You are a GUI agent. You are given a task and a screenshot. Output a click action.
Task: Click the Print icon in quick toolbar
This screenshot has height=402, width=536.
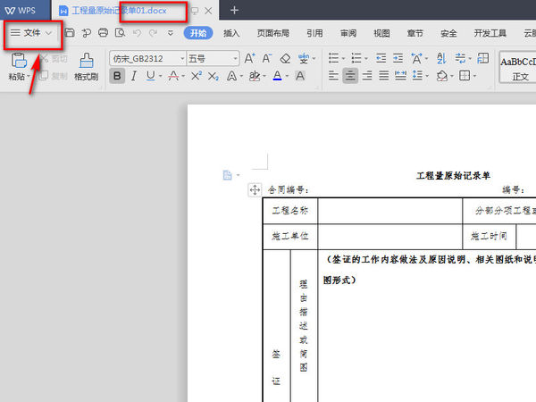pos(103,33)
